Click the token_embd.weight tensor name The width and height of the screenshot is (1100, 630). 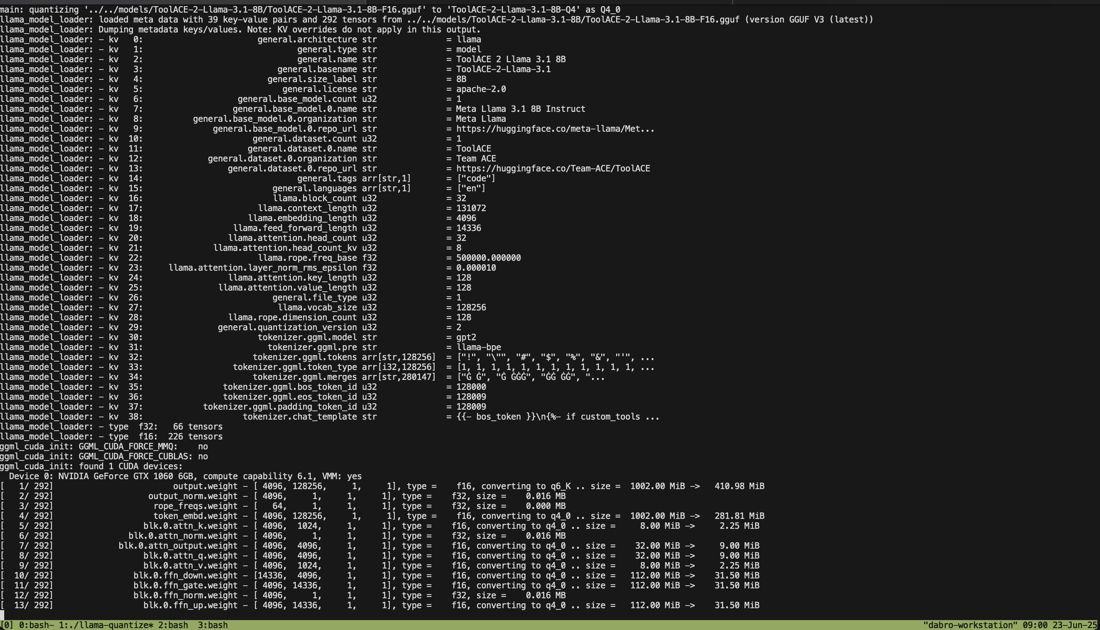(x=195, y=516)
